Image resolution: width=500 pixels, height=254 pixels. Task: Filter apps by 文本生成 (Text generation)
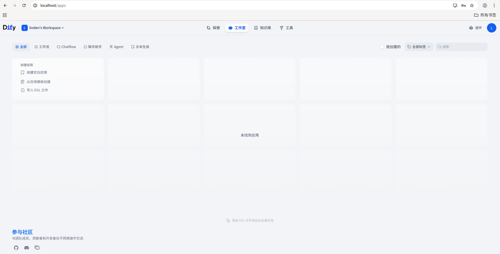tap(140, 47)
